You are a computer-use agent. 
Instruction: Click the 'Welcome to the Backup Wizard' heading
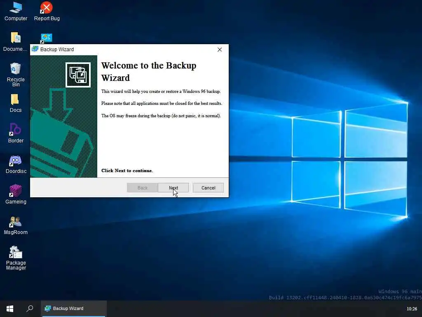[x=148, y=71]
